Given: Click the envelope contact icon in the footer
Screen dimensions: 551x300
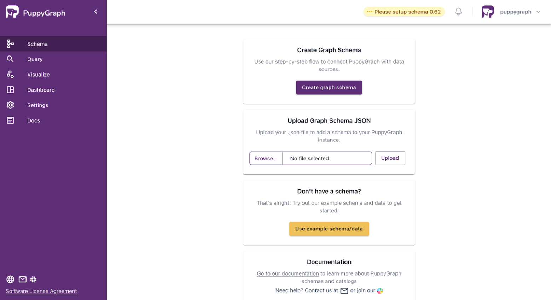Looking at the screenshot, I should tap(22, 279).
